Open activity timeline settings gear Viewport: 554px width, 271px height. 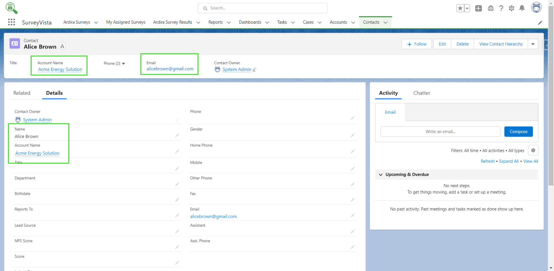pos(533,150)
